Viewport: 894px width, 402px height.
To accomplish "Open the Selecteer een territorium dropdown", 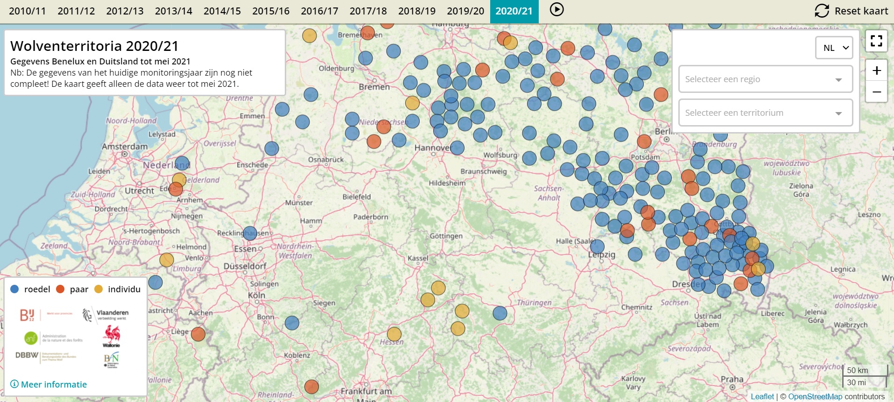I will [x=765, y=113].
